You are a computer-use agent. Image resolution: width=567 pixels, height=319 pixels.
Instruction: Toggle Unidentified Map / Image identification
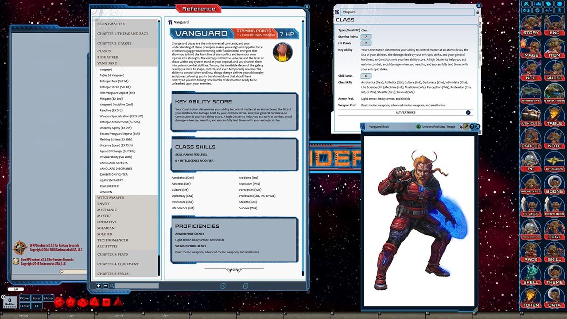(419, 126)
